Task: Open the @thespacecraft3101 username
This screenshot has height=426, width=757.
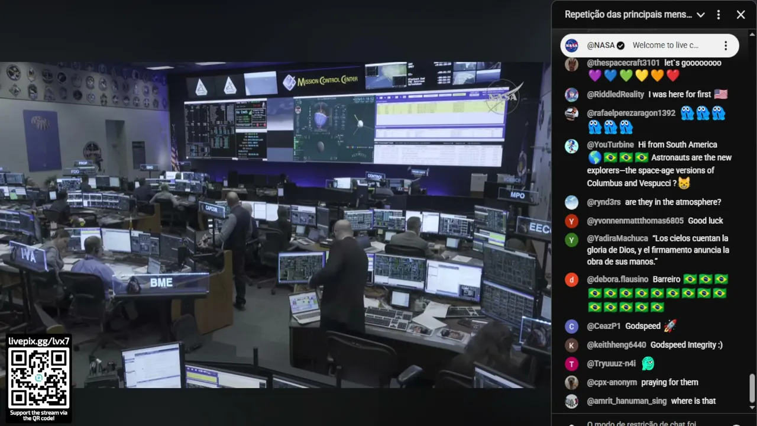Action: tap(623, 63)
